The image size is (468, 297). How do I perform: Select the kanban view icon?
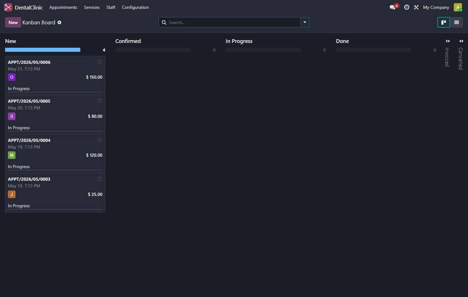(x=444, y=22)
